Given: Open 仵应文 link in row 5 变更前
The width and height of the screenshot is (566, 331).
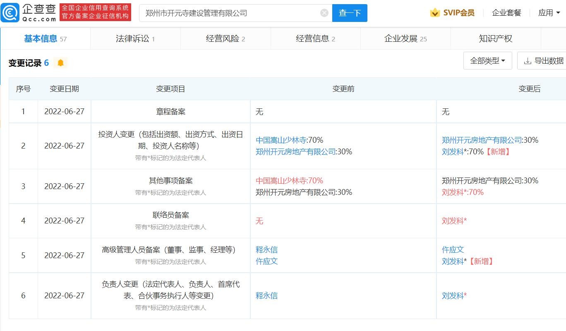Looking at the screenshot, I should coord(266,261).
